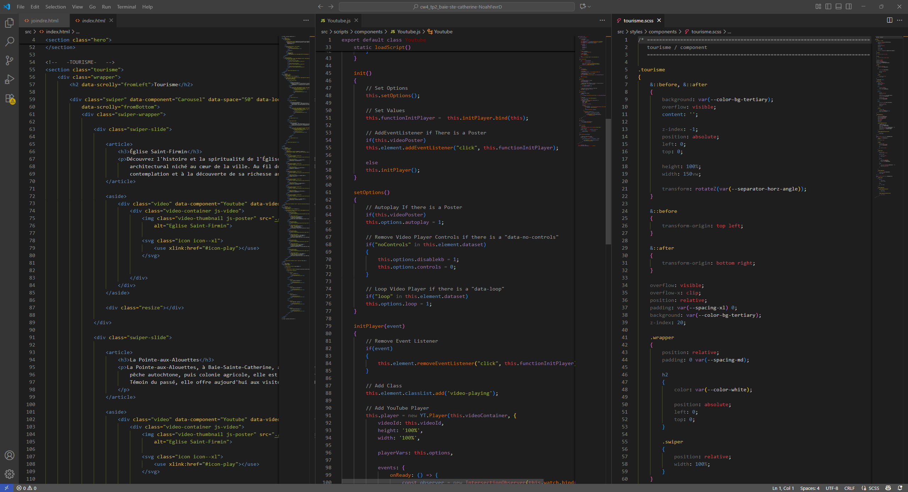Click the command center search field

coord(457,7)
